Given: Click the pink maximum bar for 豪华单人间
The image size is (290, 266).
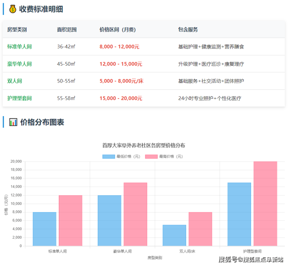Looking at the screenshot, I should (x=135, y=214).
